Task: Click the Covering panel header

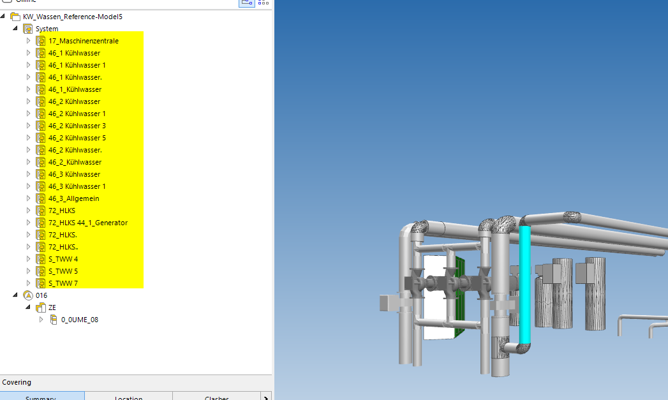Action: [x=136, y=382]
